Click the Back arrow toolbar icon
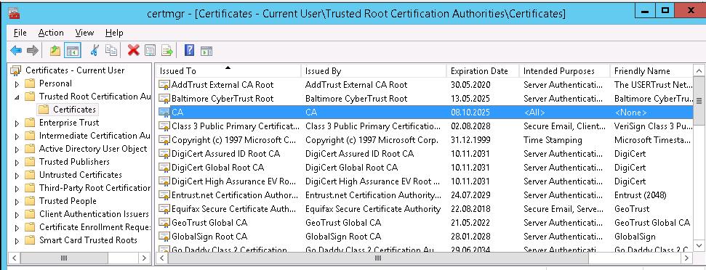The width and height of the screenshot is (706, 270). pos(16,51)
